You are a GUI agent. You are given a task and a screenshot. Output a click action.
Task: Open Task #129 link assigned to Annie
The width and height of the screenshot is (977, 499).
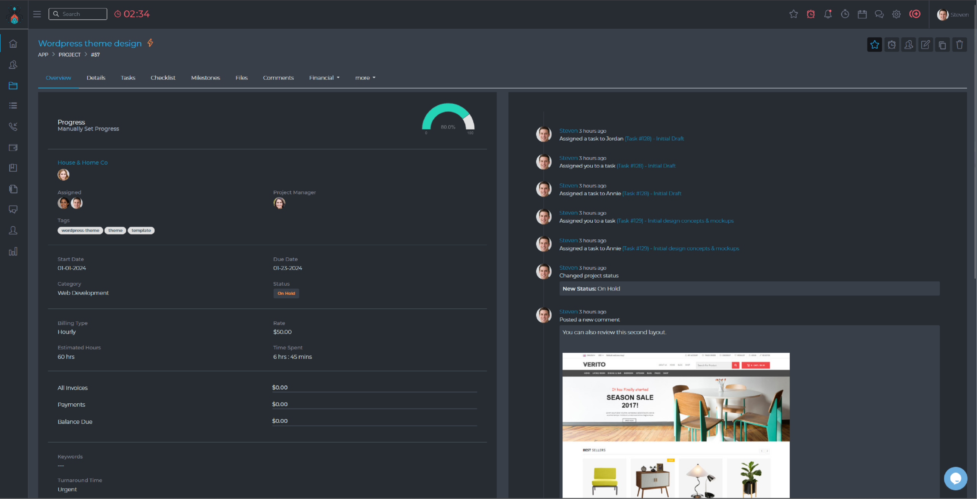click(x=680, y=248)
